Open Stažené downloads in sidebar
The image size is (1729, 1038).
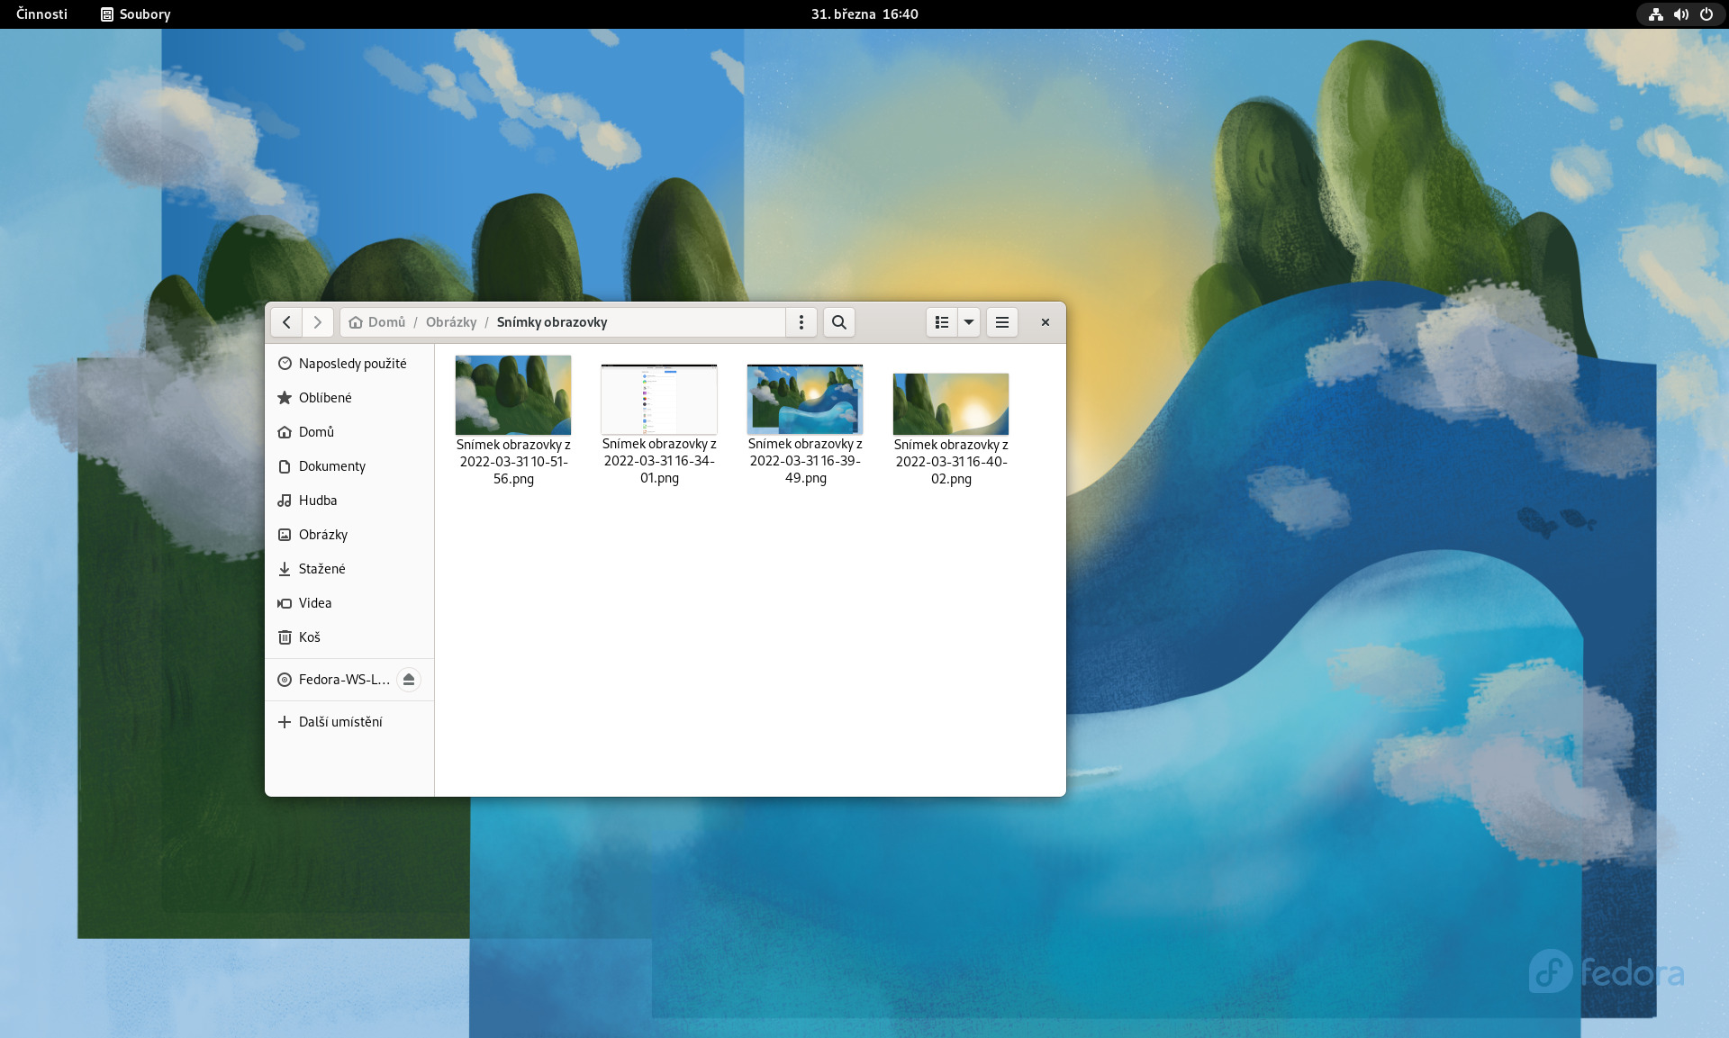tap(321, 569)
